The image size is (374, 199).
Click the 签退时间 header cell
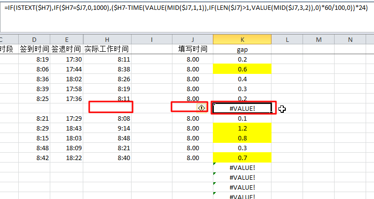67,49
